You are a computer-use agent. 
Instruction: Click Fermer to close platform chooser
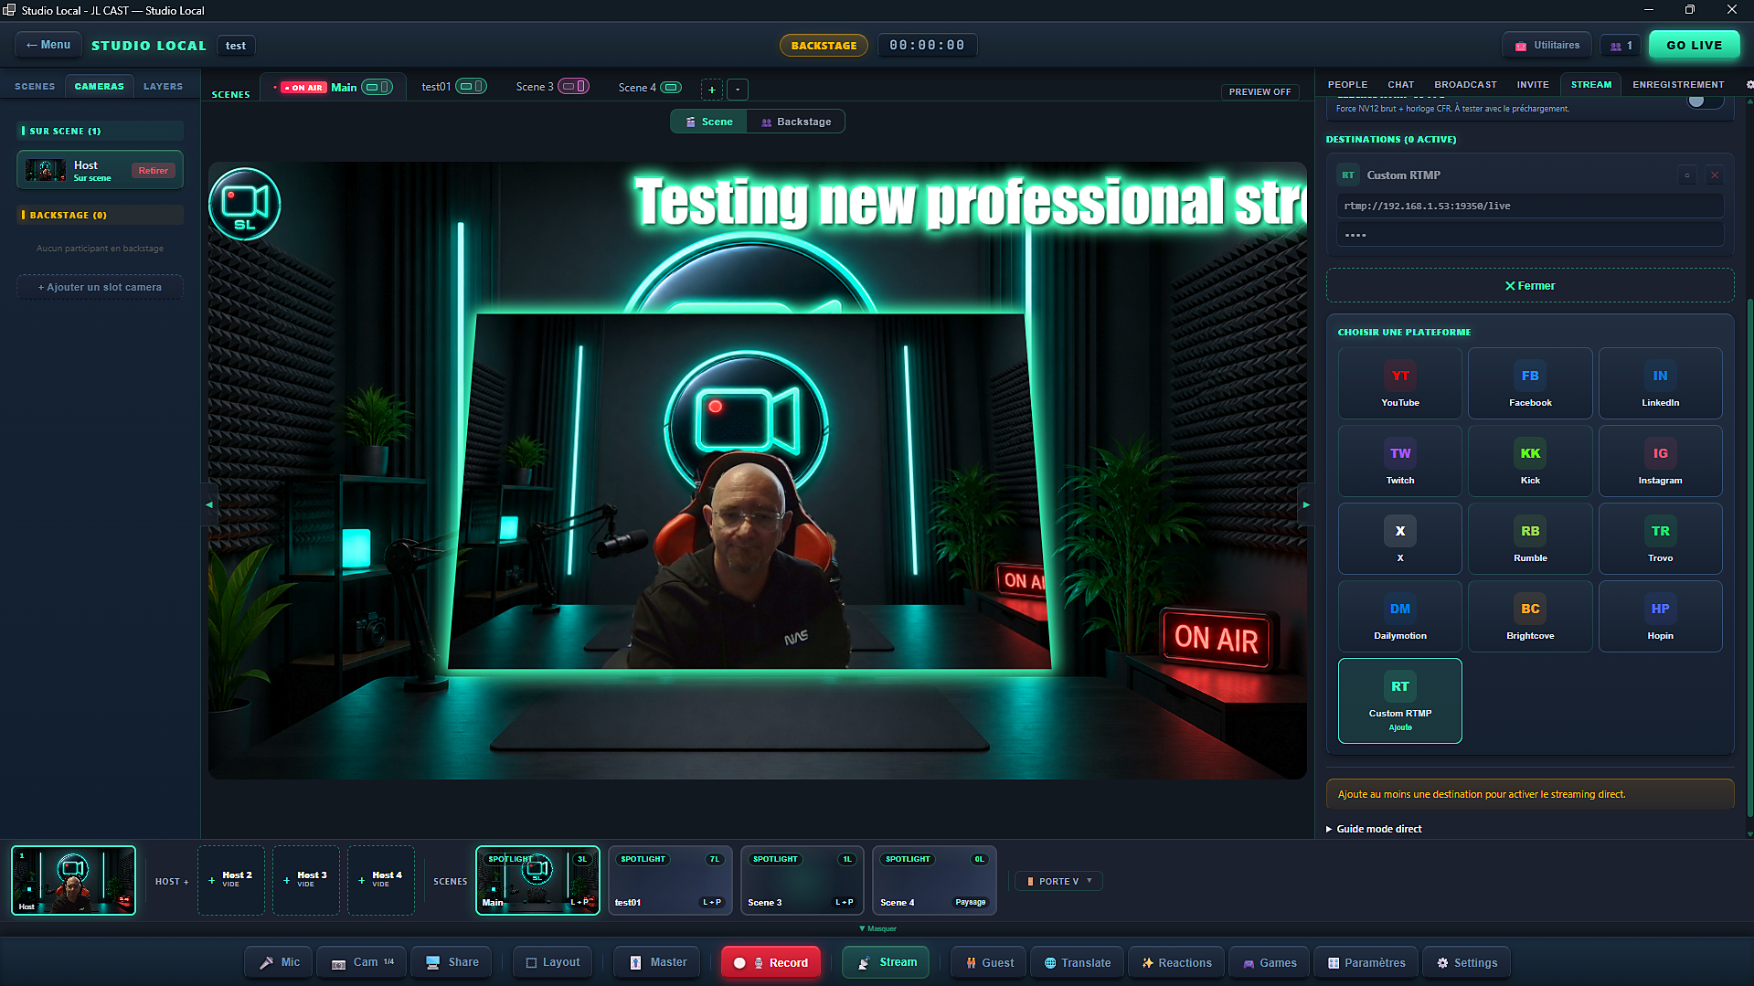(x=1529, y=286)
